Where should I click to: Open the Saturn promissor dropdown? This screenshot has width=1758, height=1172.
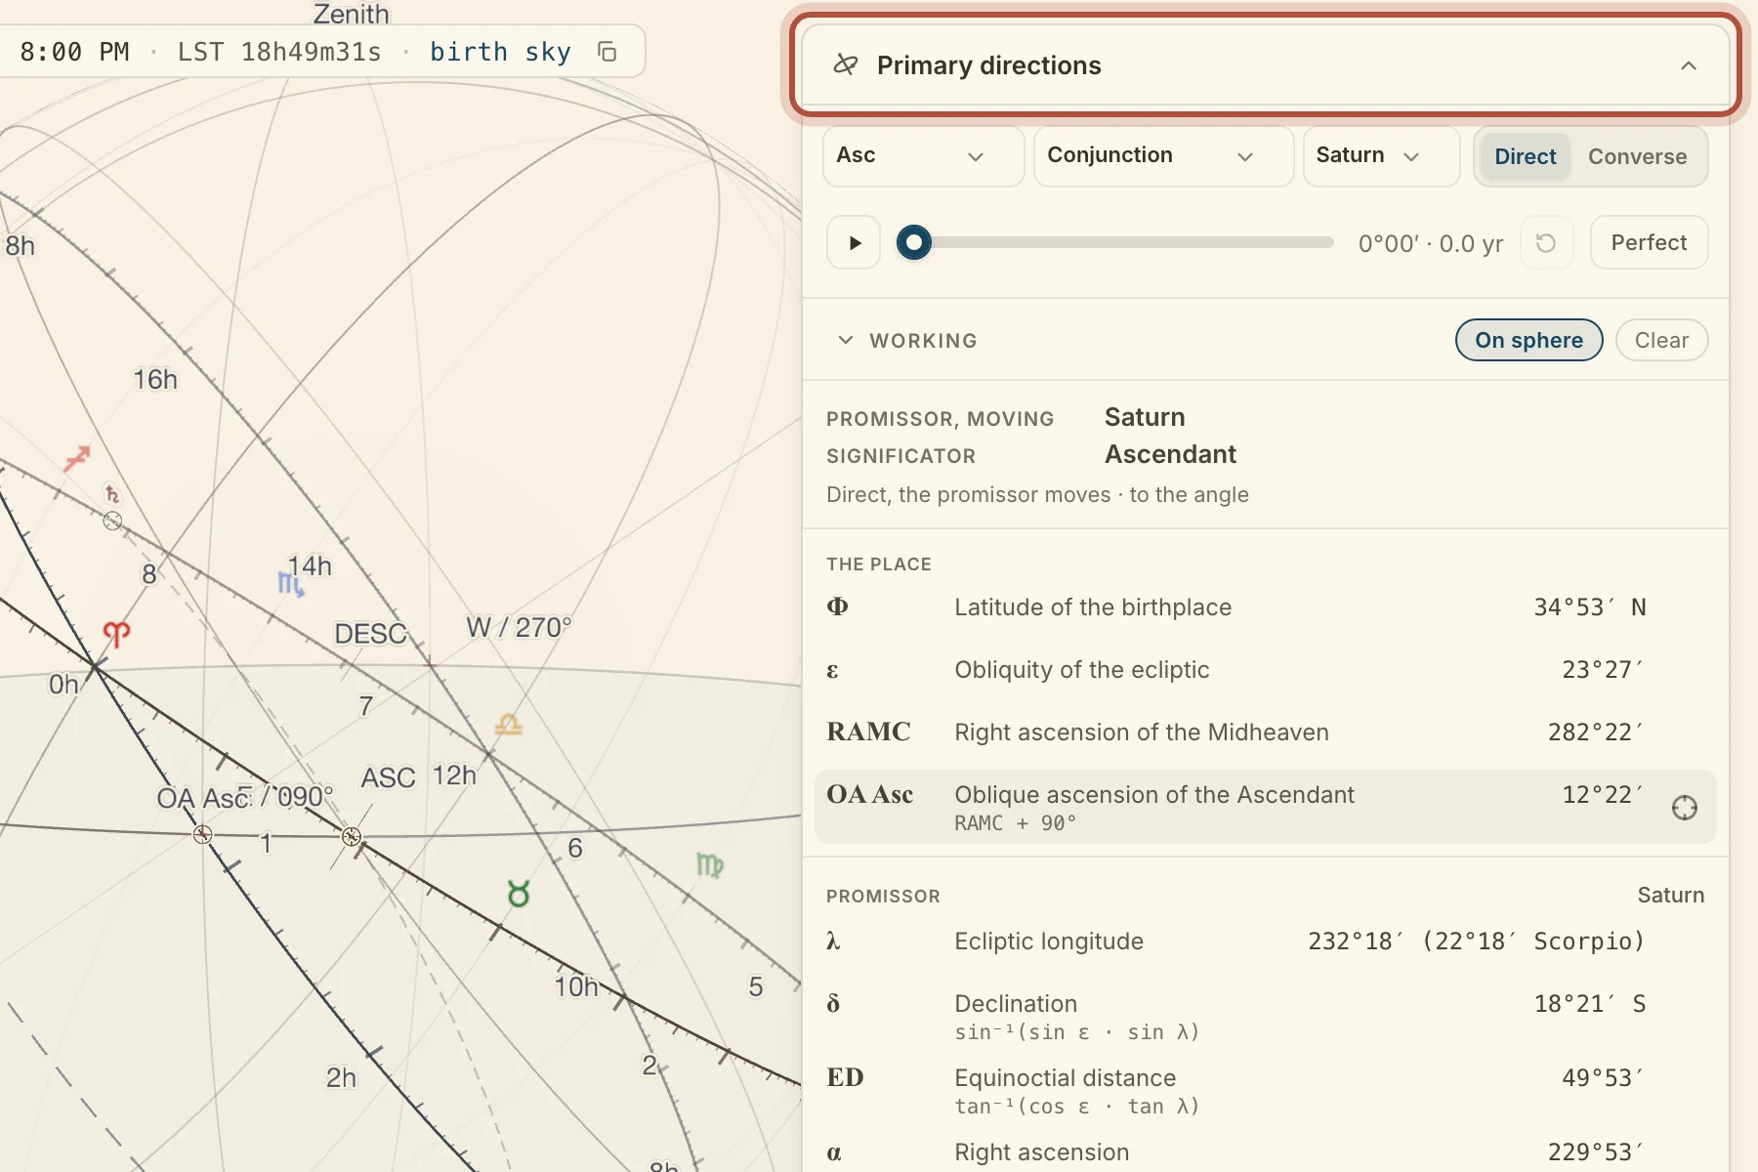1381,156
